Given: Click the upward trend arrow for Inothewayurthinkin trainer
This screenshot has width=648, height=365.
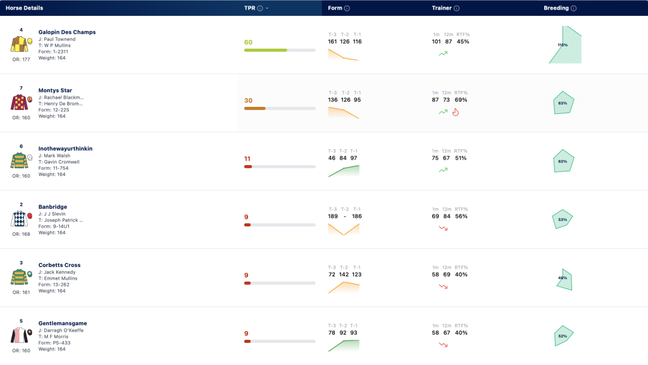Looking at the screenshot, I should pos(443,170).
